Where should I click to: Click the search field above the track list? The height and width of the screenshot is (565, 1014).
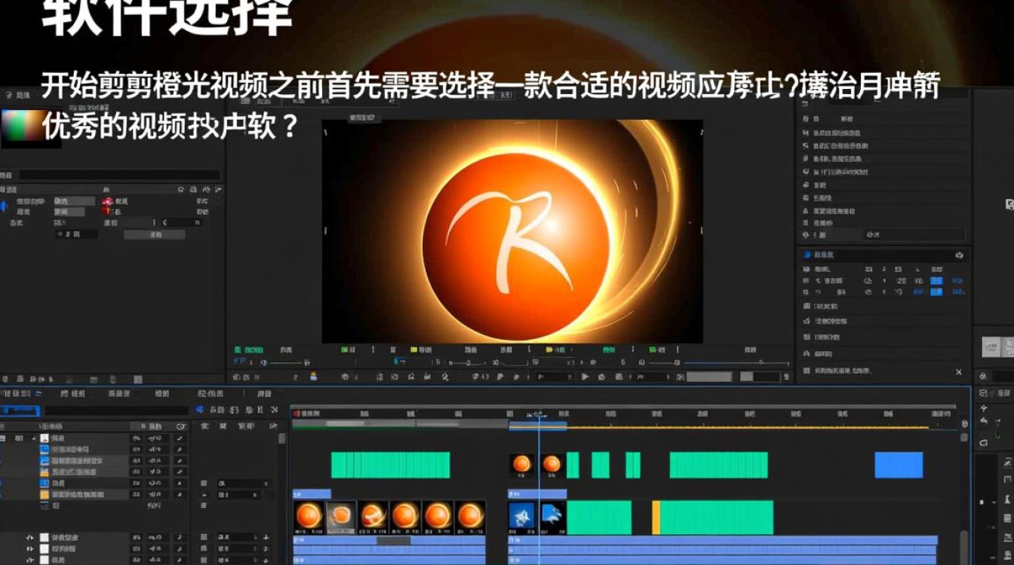tap(116, 411)
